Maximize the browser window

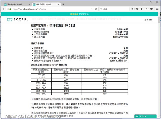click(151, 2)
